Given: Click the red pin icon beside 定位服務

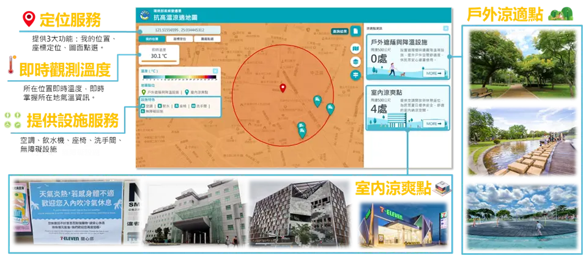Looking at the screenshot, I should click(29, 18).
